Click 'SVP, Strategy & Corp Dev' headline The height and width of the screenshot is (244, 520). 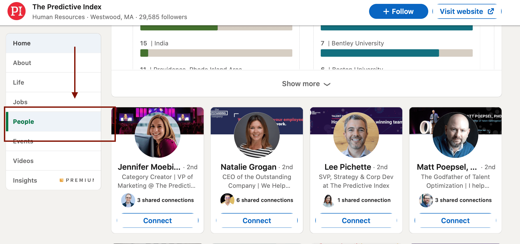click(356, 181)
